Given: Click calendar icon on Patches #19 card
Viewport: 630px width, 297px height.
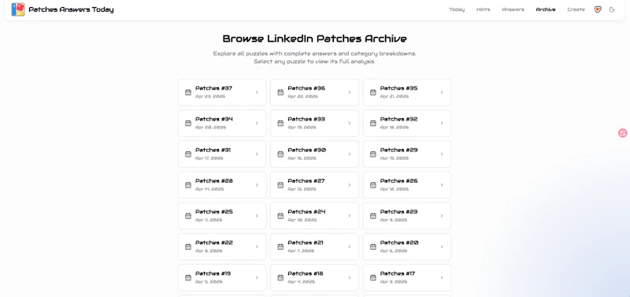Looking at the screenshot, I should pyautogui.click(x=188, y=278).
